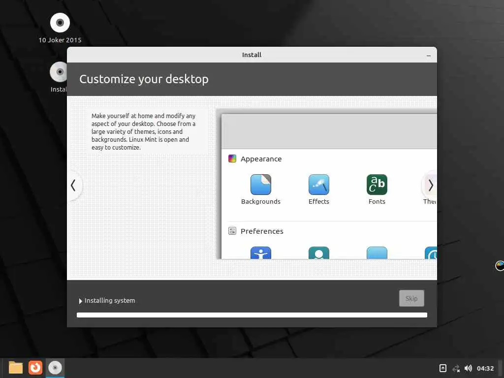This screenshot has width=504, height=378.
Task: Click the blank blue preferences icon
Action: click(x=377, y=252)
